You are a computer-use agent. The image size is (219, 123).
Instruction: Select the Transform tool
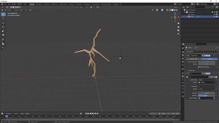tap(3, 35)
